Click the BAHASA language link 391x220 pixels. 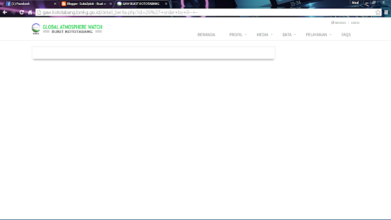tap(340, 23)
